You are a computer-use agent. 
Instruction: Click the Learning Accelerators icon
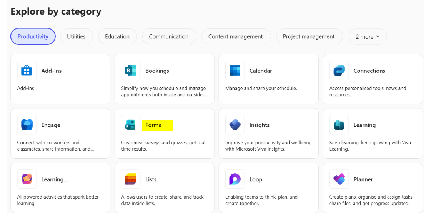click(x=27, y=179)
